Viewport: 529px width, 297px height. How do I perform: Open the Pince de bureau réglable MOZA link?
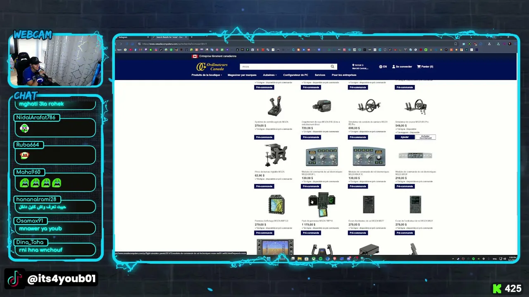269,172
